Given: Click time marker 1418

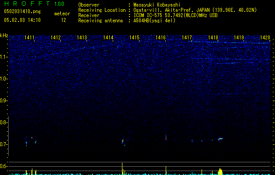Looking at the screenshot, I should [213, 37].
